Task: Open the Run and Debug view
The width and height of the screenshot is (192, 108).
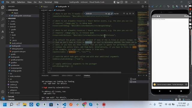Action: click(x=3, y=37)
